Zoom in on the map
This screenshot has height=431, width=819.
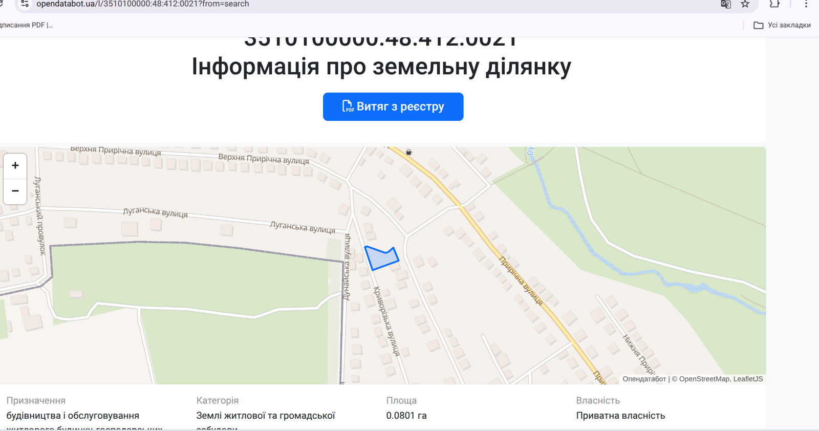(x=15, y=165)
